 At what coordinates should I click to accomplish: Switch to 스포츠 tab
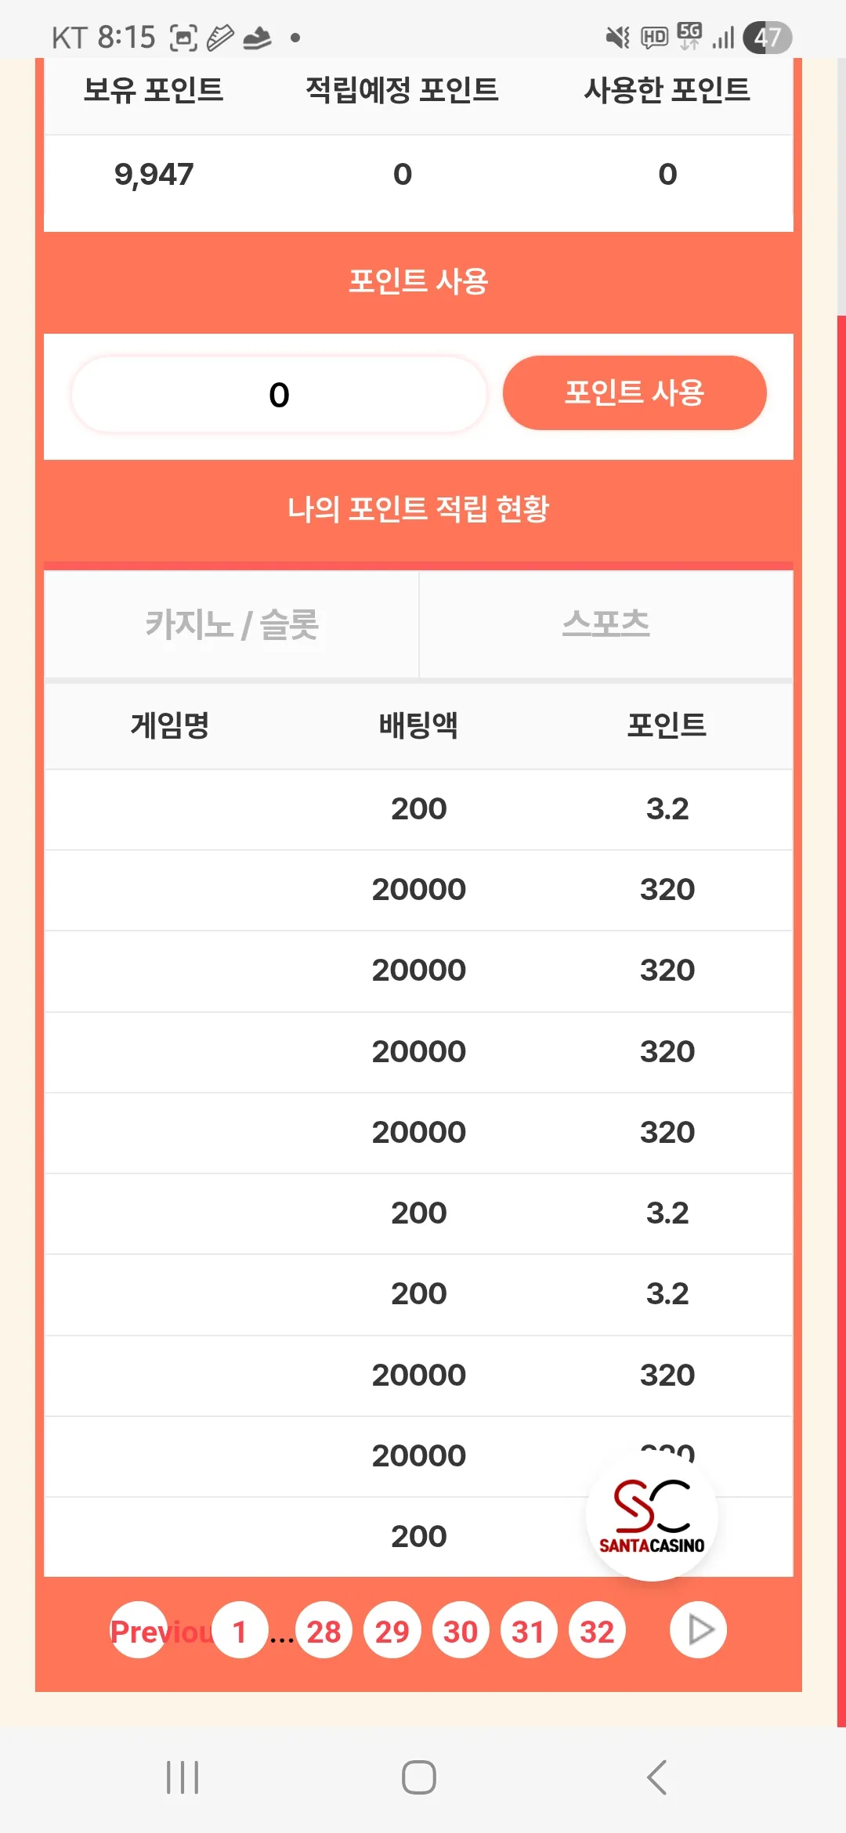pyautogui.click(x=606, y=624)
